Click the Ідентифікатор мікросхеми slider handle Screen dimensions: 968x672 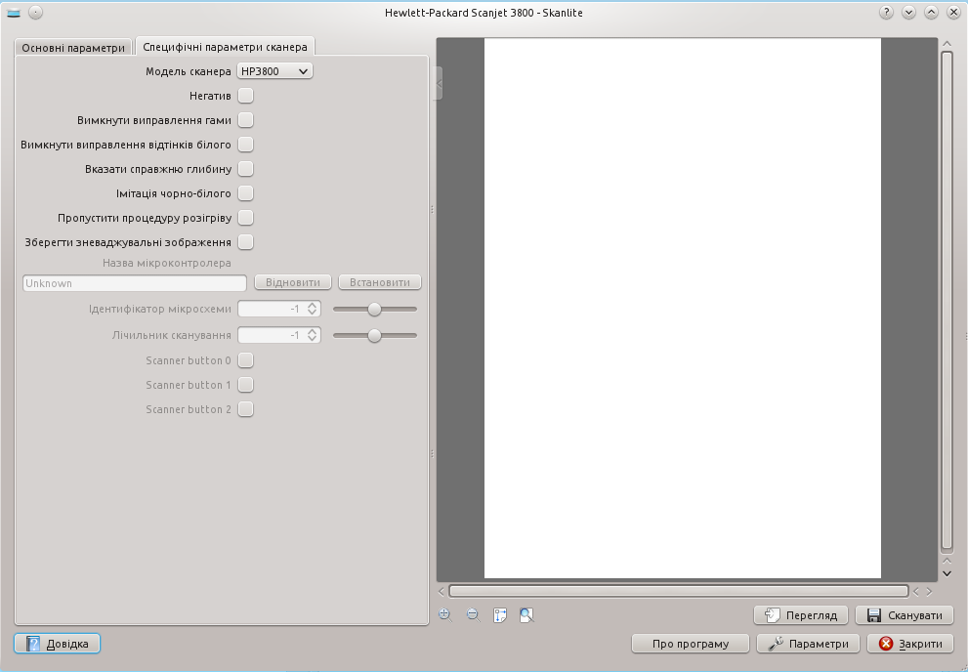(x=374, y=309)
